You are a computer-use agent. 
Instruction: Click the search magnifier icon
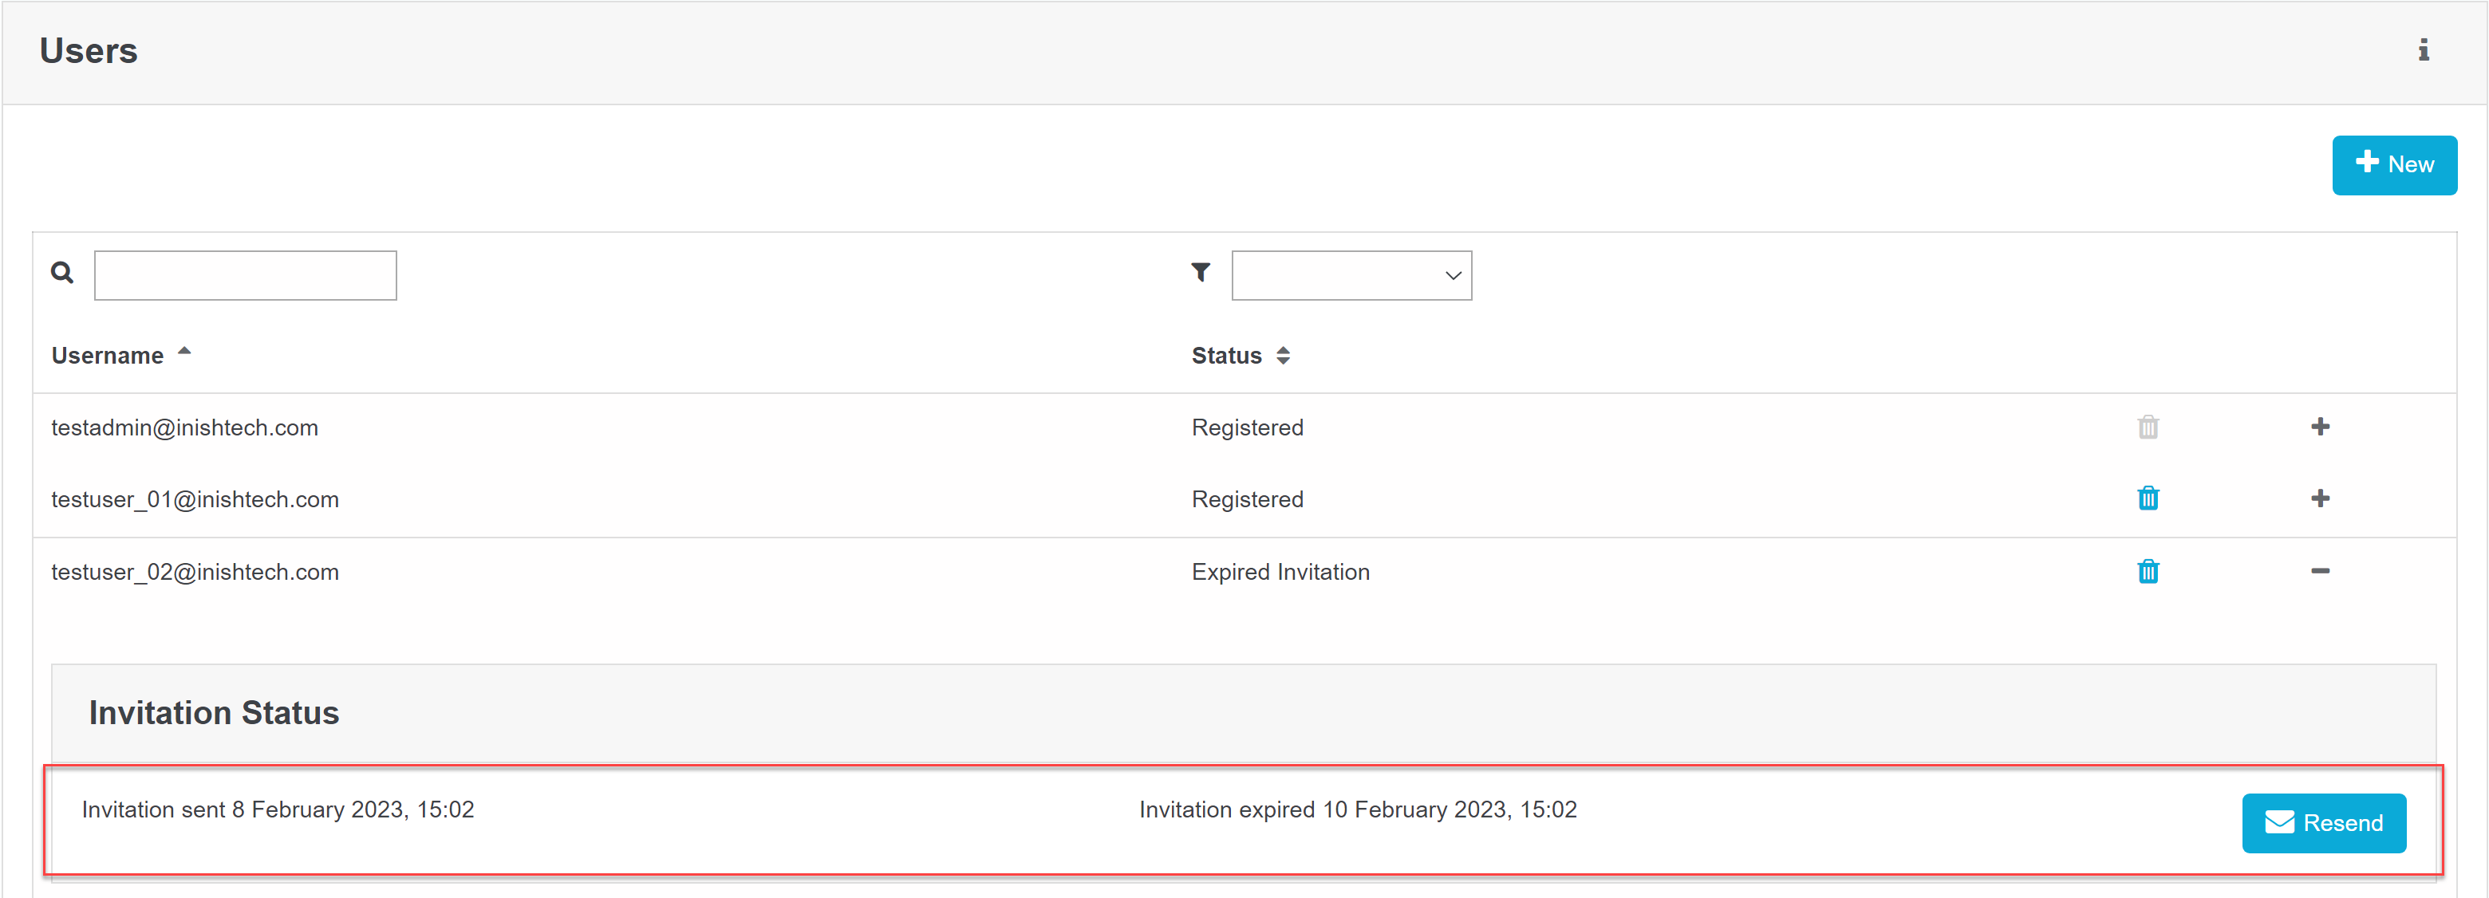pyautogui.click(x=61, y=274)
